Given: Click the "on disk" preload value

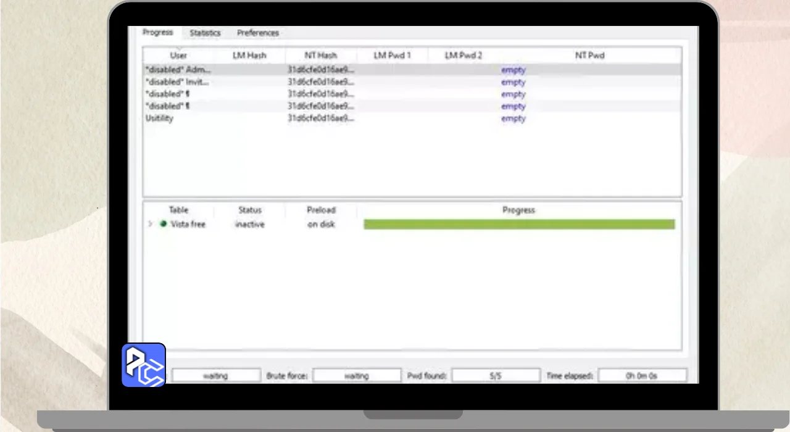Looking at the screenshot, I should coord(321,224).
